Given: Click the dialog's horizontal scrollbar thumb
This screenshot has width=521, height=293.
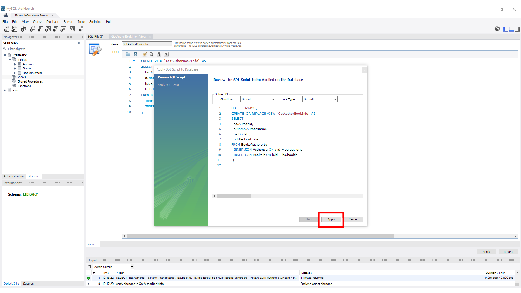Looking at the screenshot, I should (x=234, y=196).
